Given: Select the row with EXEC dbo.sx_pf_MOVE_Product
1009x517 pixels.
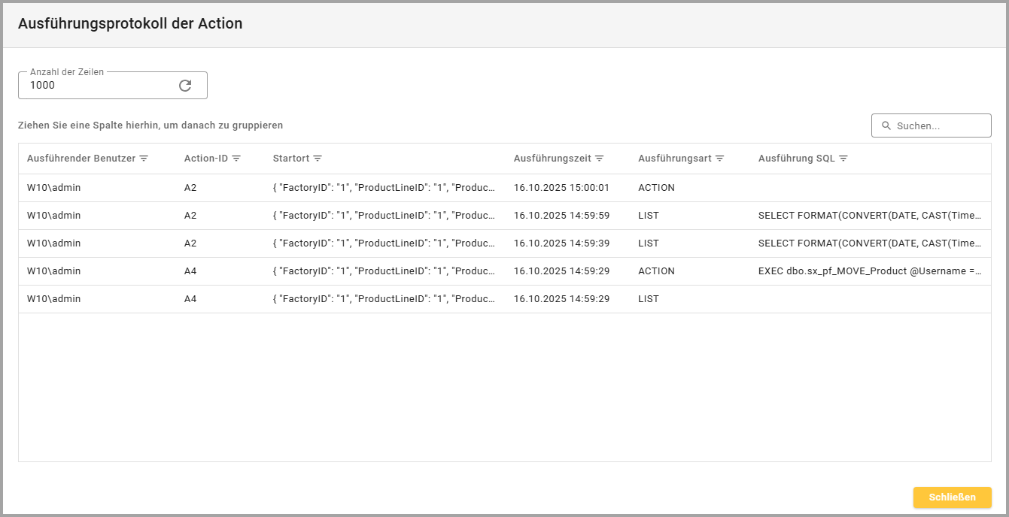Looking at the screenshot, I should (x=869, y=271).
